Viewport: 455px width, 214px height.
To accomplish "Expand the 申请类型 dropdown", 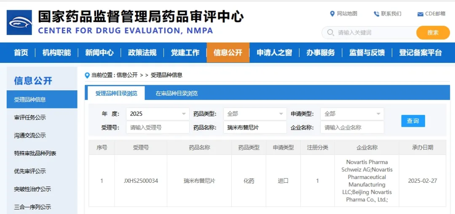I will pyautogui.click(x=352, y=114).
